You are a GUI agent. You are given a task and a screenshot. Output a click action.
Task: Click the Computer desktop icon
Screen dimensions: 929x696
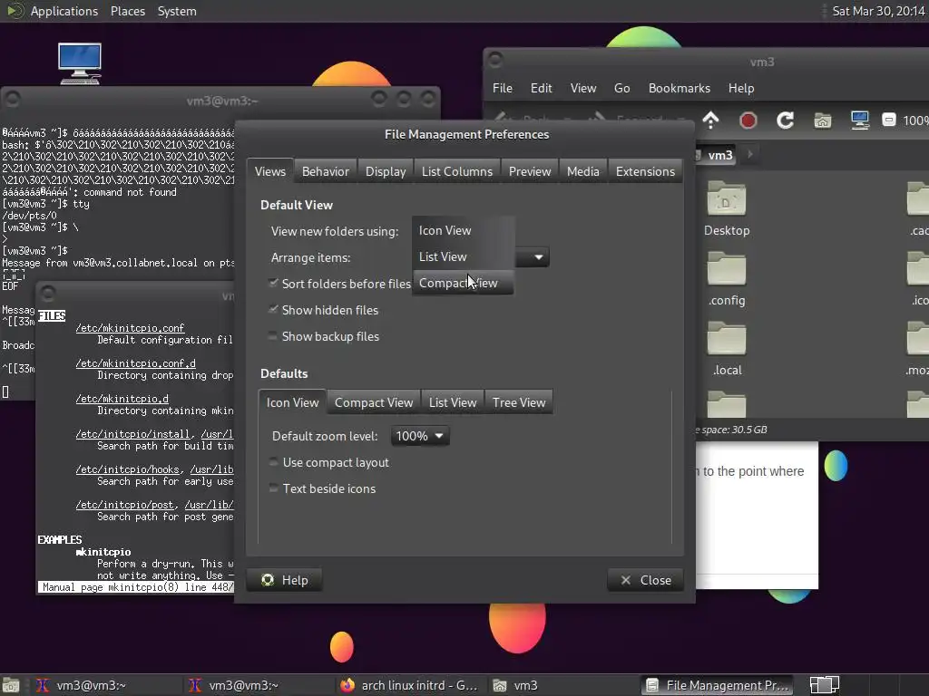point(80,63)
